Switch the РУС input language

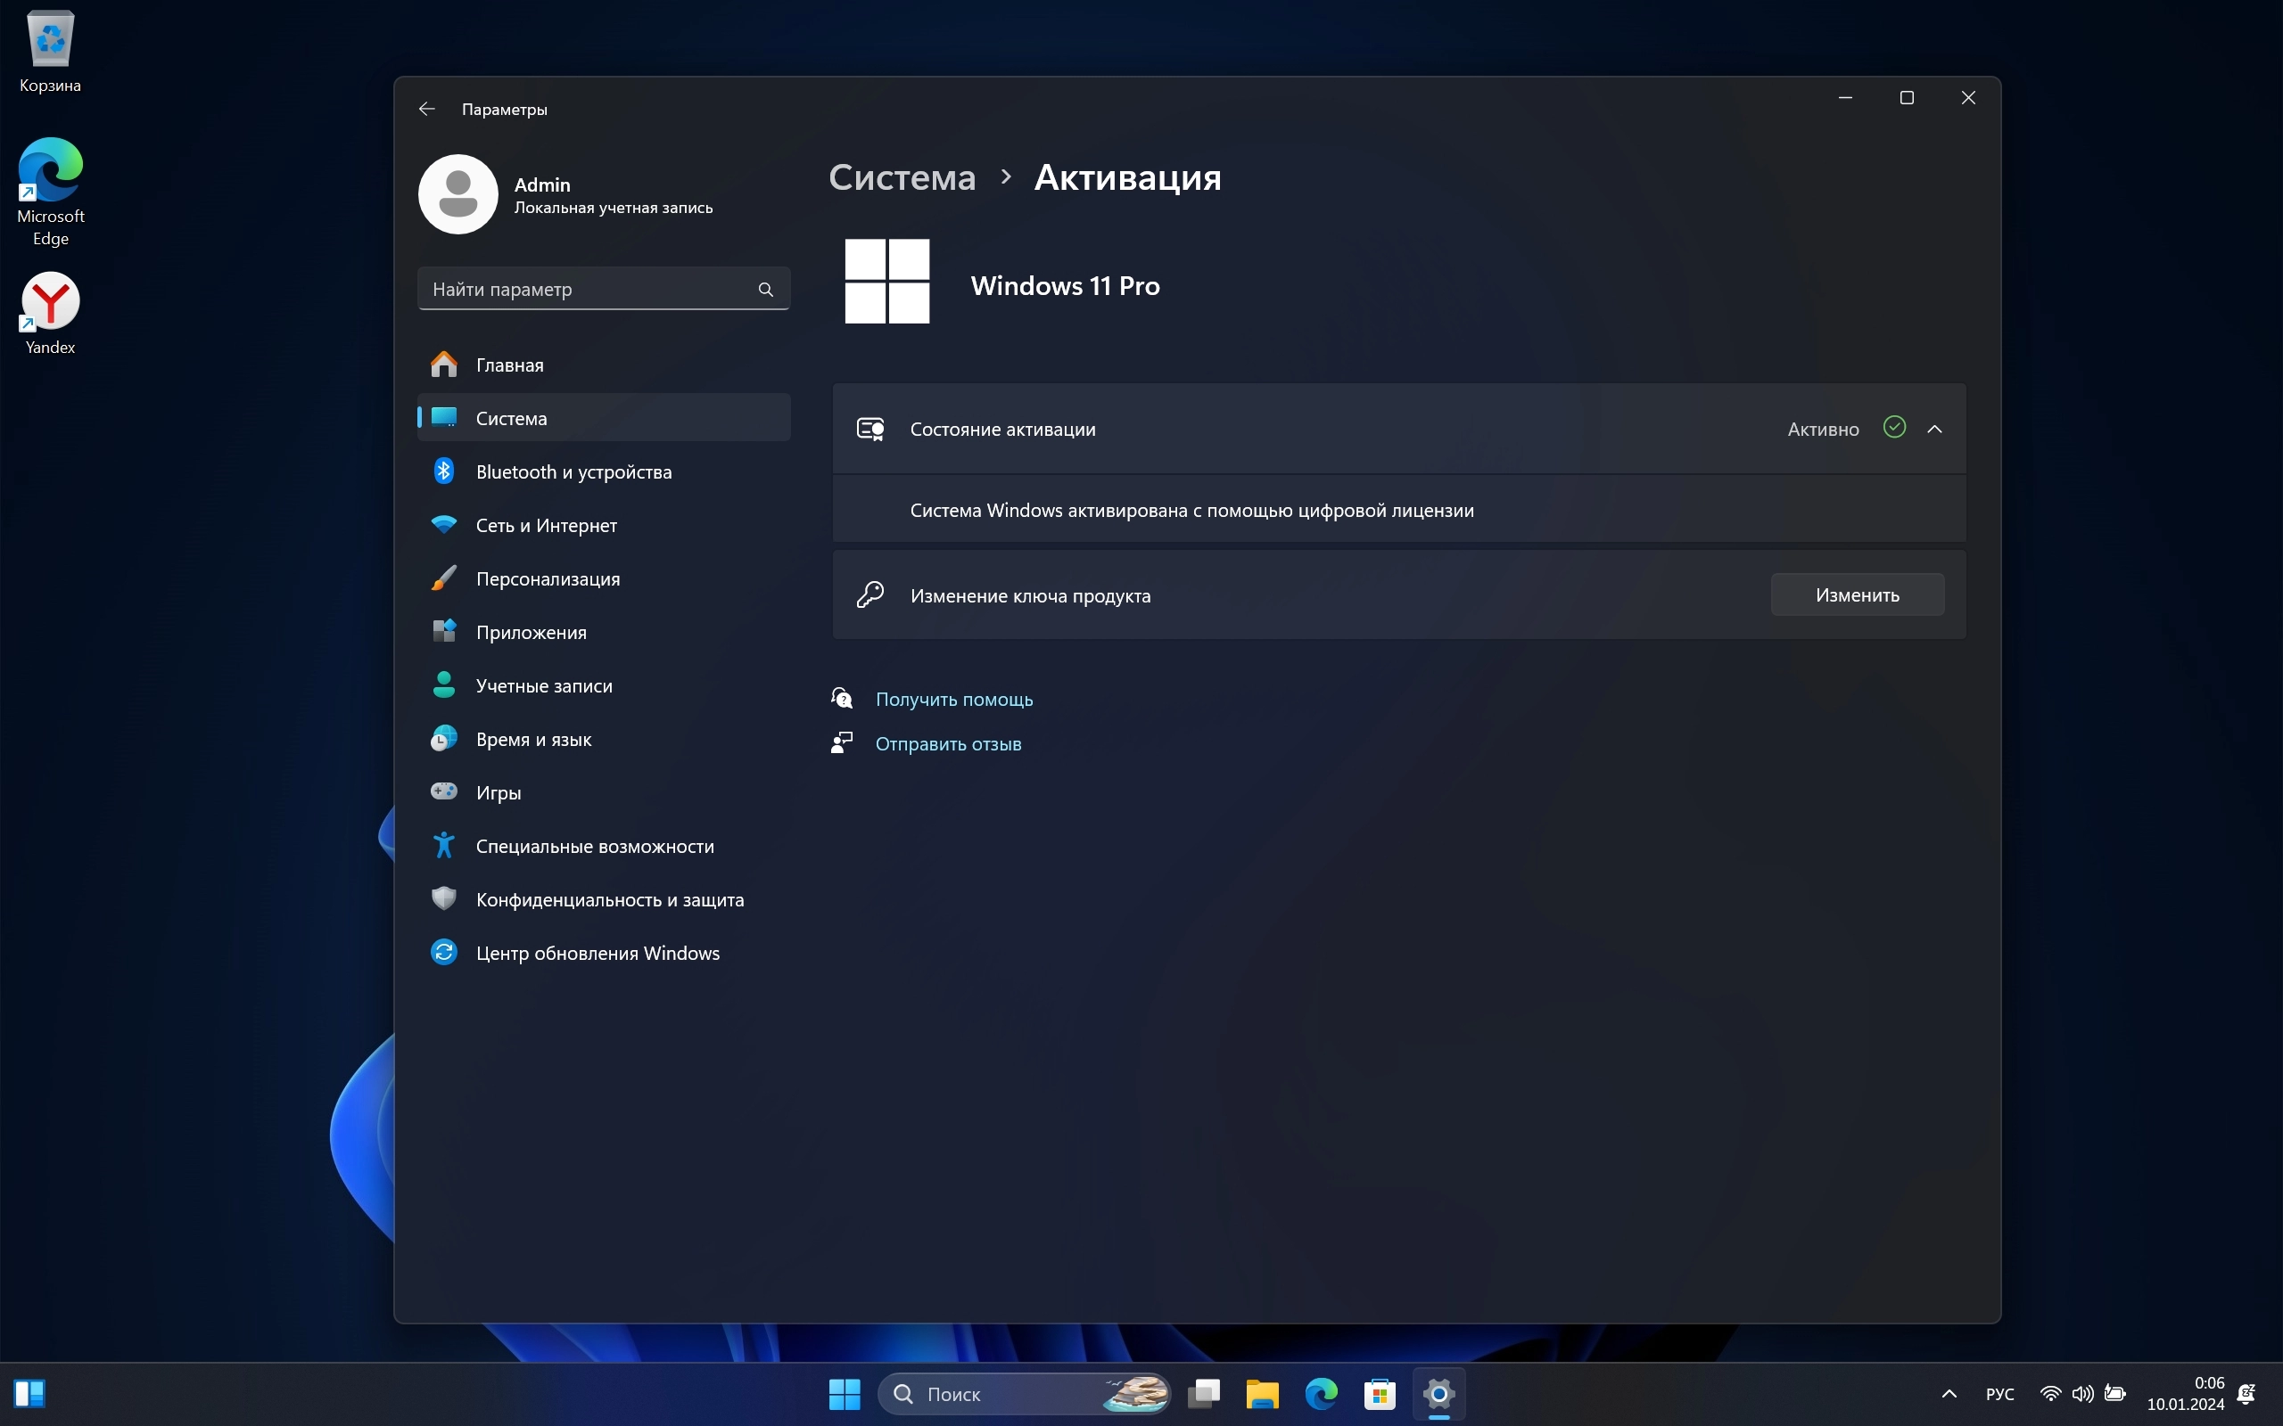[x=1999, y=1394]
